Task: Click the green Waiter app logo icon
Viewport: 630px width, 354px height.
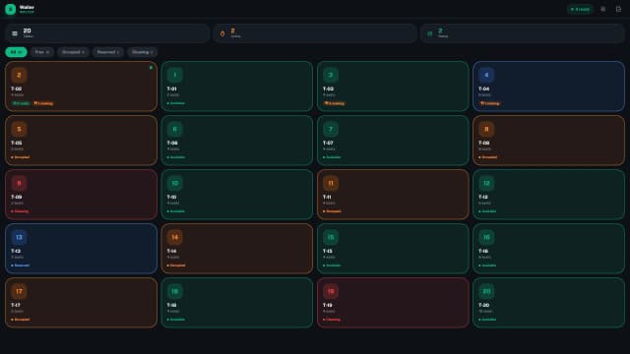Action: coord(11,9)
